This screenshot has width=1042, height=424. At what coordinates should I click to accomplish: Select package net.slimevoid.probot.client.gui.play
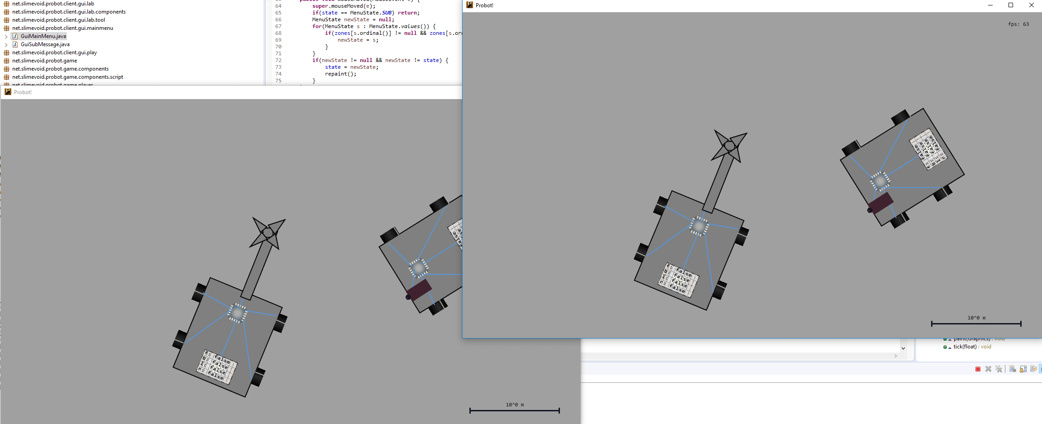pos(54,52)
